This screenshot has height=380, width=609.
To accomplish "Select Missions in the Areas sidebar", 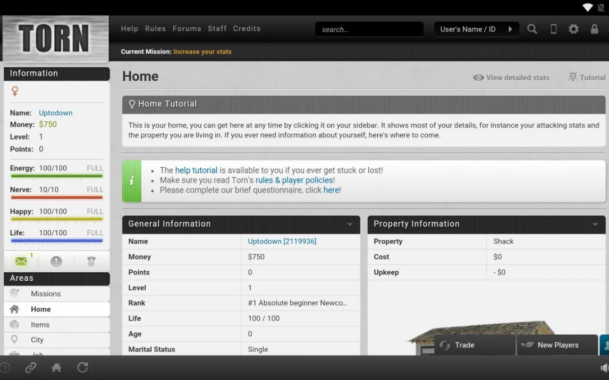I will 46,293.
